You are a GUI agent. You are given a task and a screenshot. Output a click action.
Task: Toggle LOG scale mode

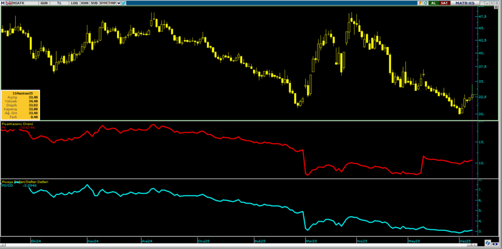tap(74, 3)
